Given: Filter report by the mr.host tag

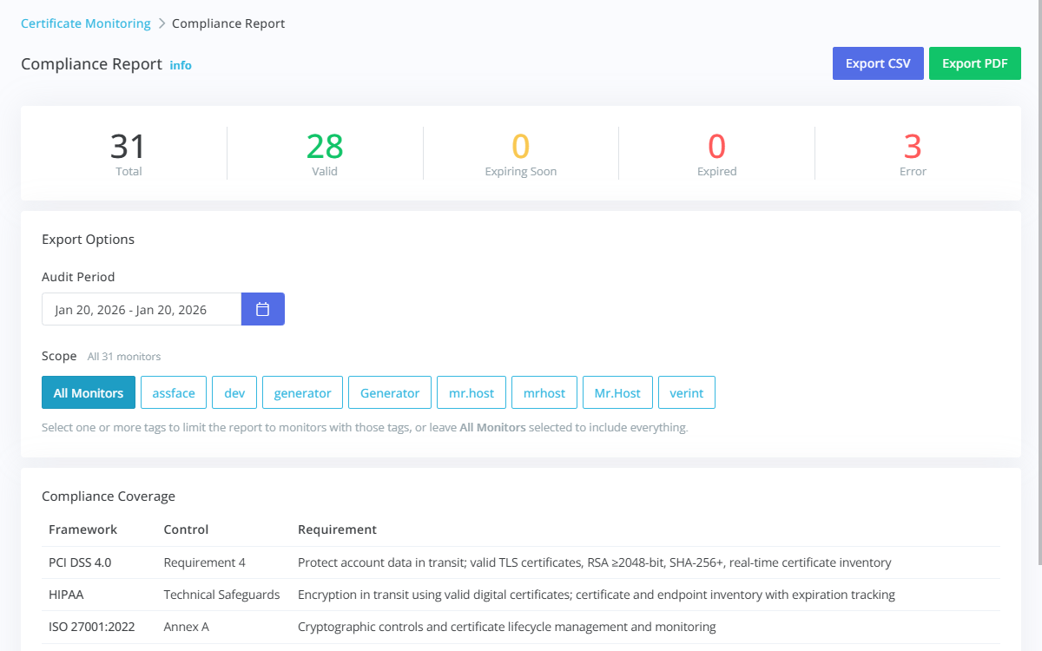Looking at the screenshot, I should click(471, 392).
